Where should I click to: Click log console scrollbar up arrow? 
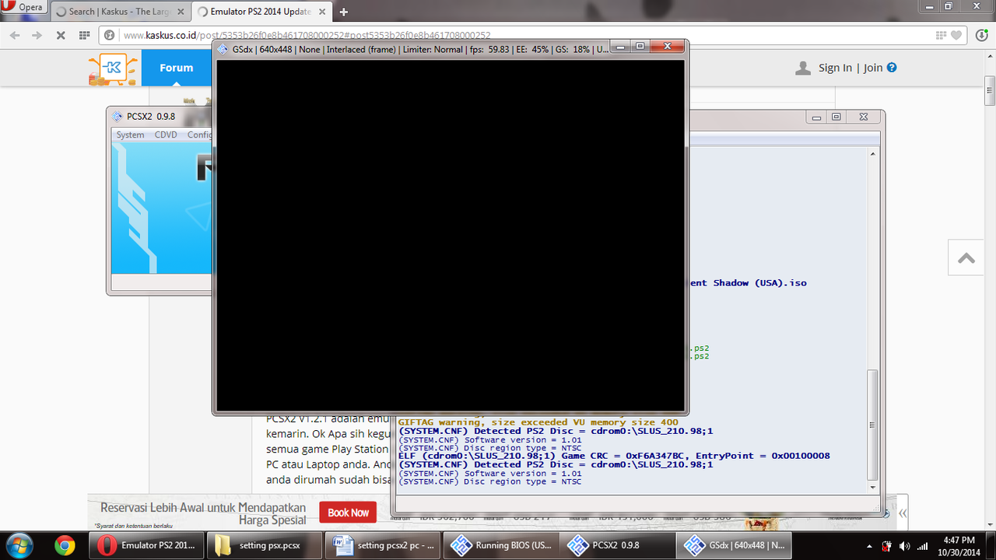click(x=872, y=154)
